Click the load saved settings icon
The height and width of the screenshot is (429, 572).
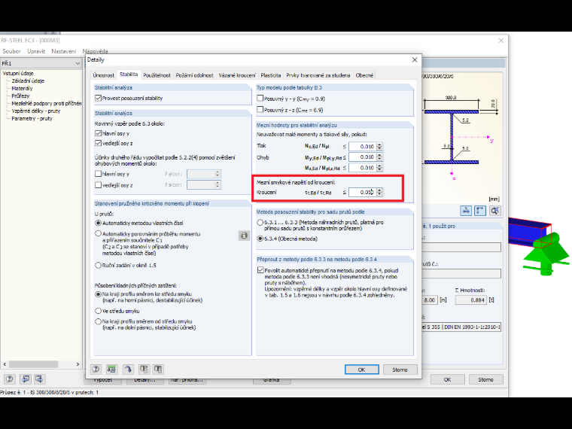tap(144, 370)
